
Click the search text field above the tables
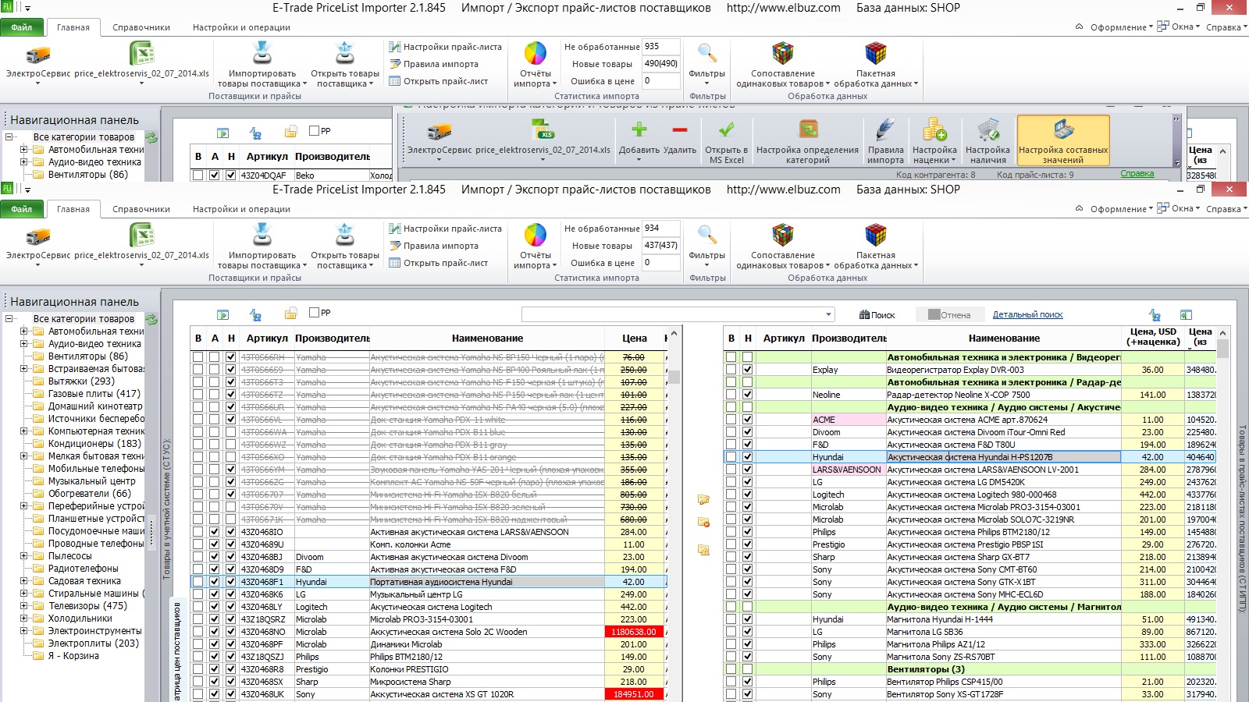click(x=672, y=315)
